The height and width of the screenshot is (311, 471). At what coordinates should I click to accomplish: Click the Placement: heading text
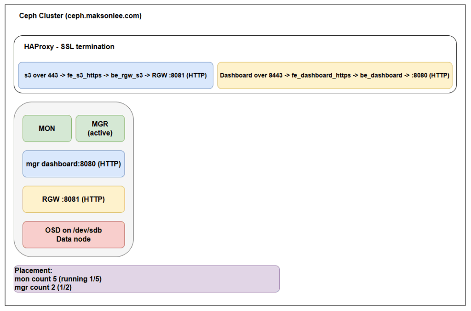coord(33,271)
